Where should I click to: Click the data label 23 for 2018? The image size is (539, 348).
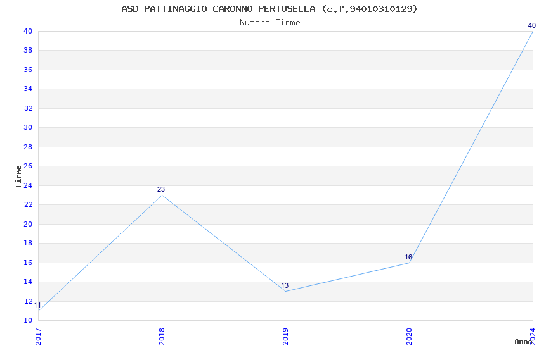pyautogui.click(x=161, y=189)
